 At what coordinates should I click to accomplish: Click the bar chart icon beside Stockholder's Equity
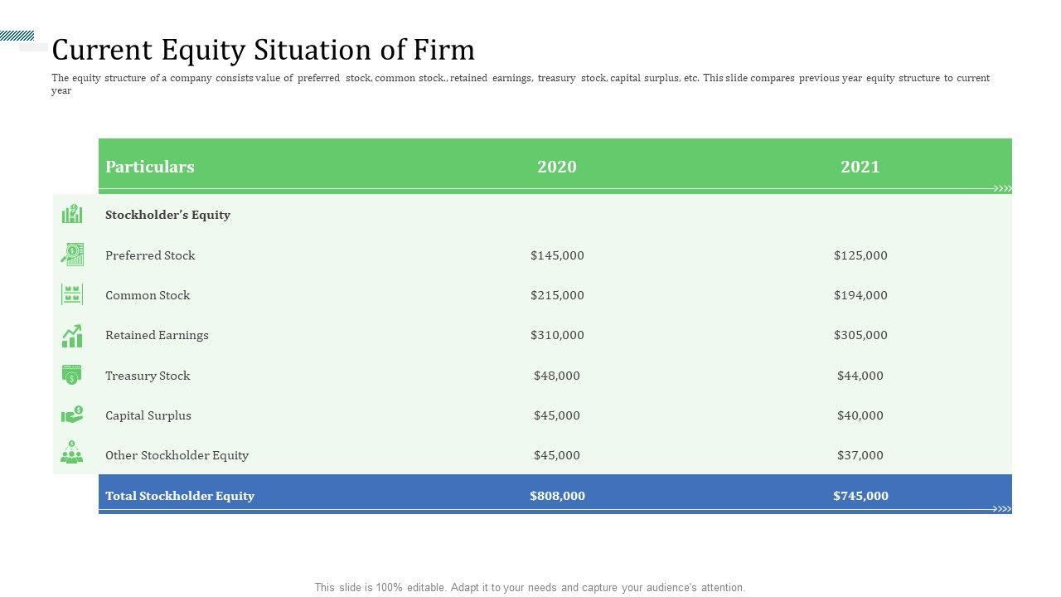pyautogui.click(x=72, y=214)
